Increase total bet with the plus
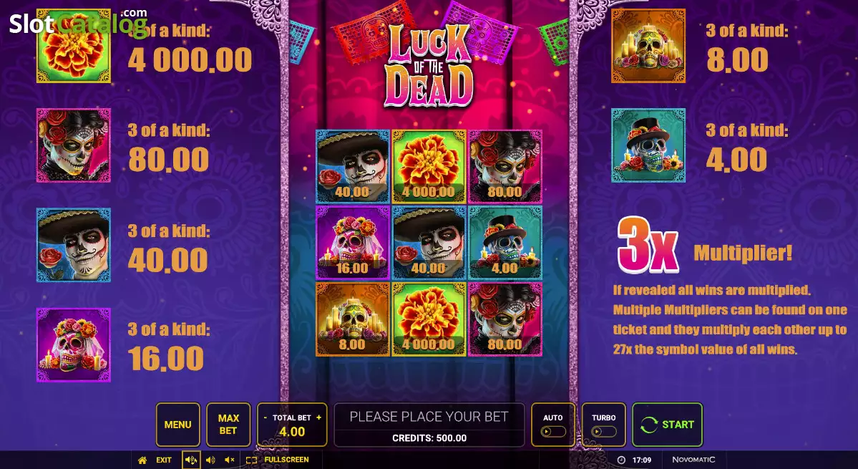 318,417
